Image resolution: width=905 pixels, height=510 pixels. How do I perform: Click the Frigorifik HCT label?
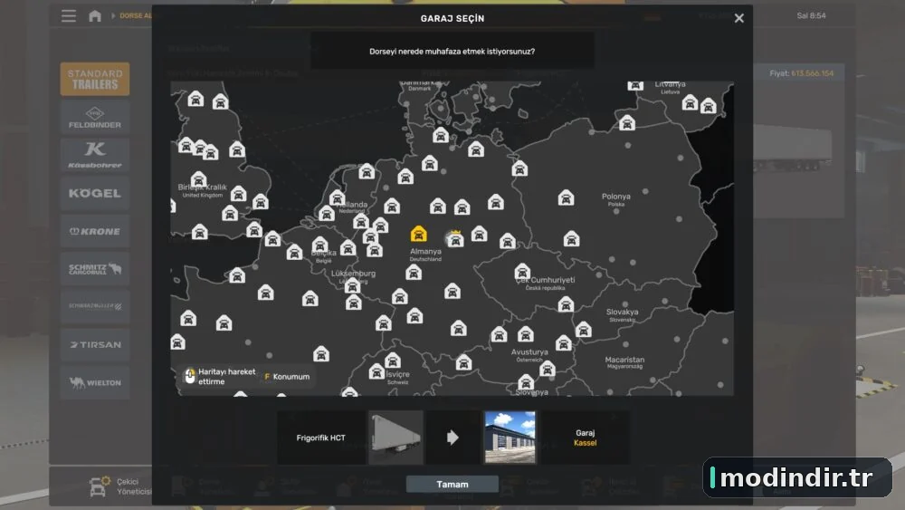coord(321,438)
